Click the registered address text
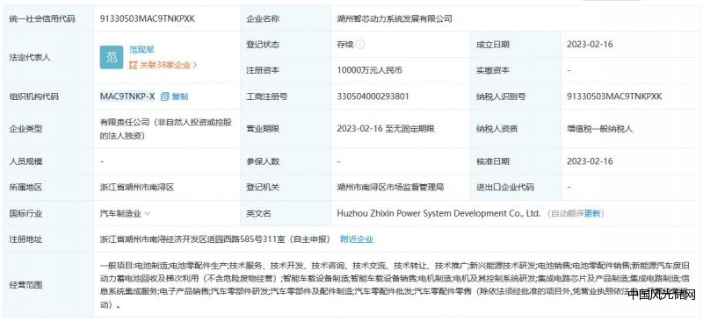The width and height of the screenshot is (703, 321). click(x=215, y=239)
